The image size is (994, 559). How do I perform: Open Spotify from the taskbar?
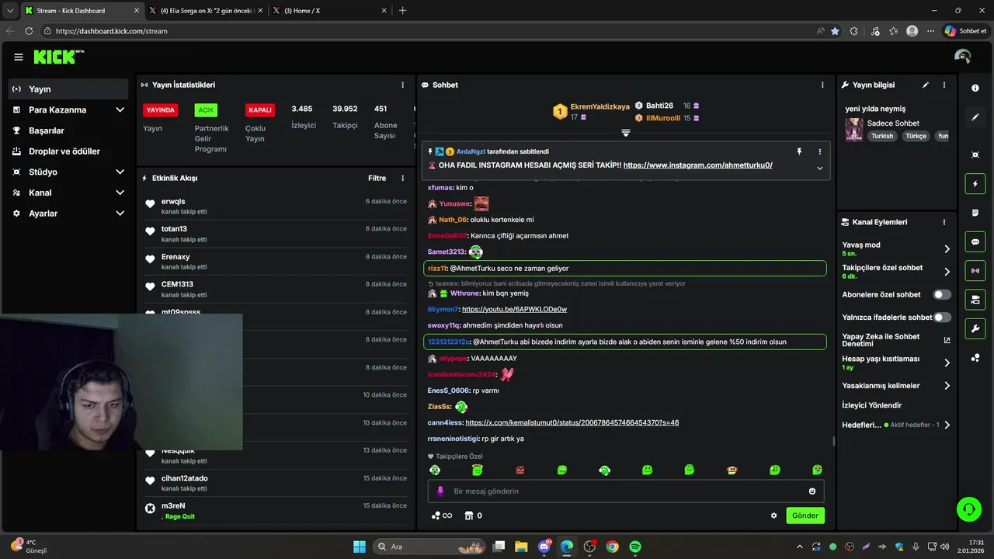click(x=634, y=547)
